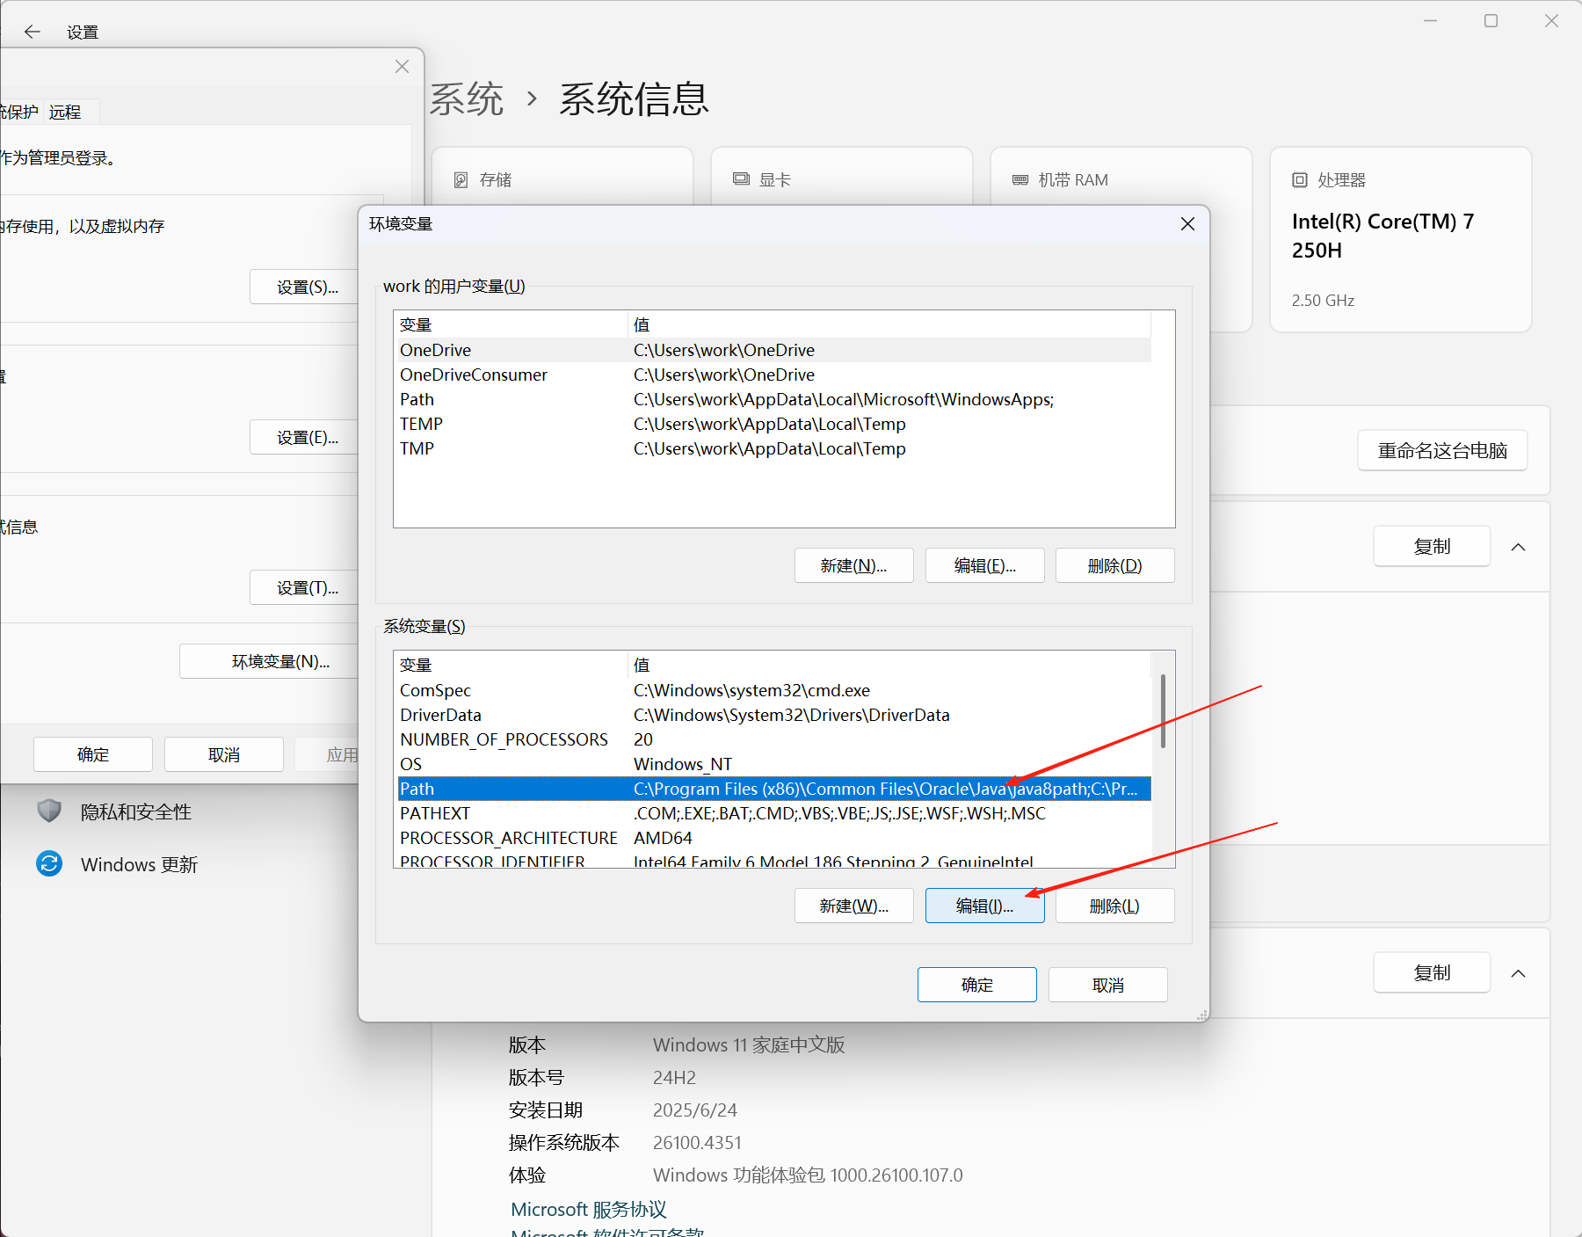The image size is (1582, 1237).
Task: Click 新建(N) under user variables
Action: [853, 565]
